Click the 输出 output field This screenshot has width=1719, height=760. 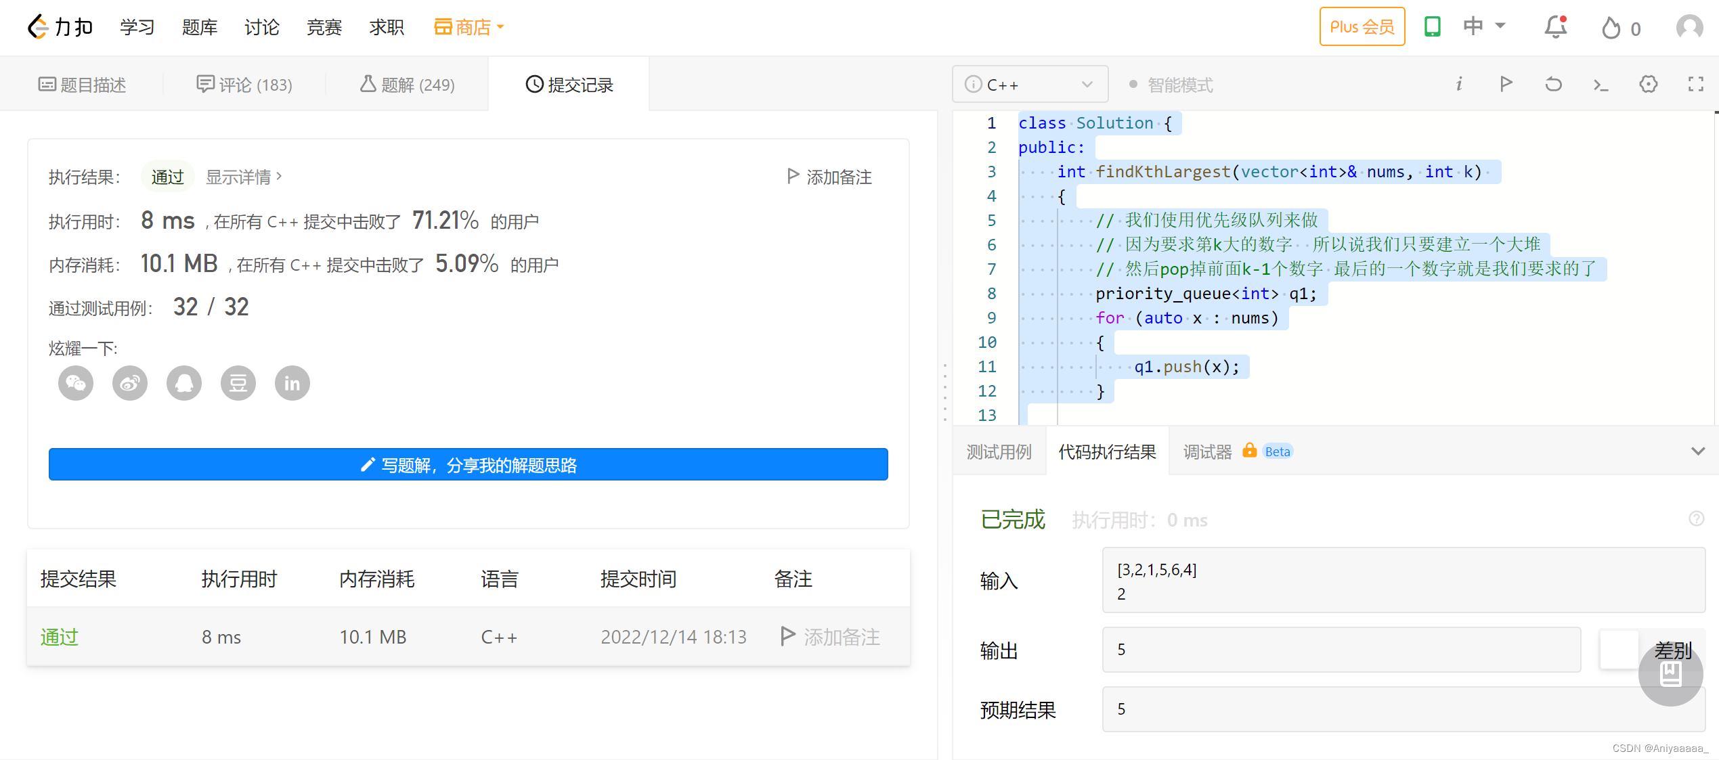click(x=1342, y=650)
